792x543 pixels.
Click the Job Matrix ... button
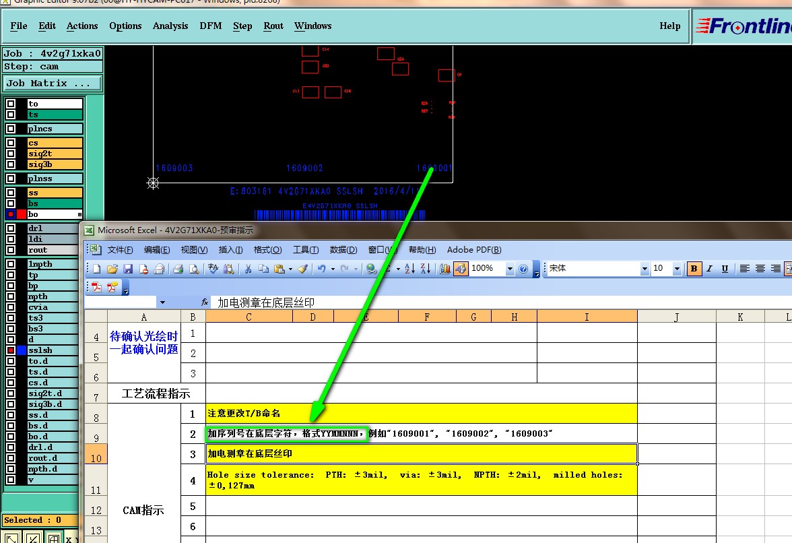(x=53, y=84)
